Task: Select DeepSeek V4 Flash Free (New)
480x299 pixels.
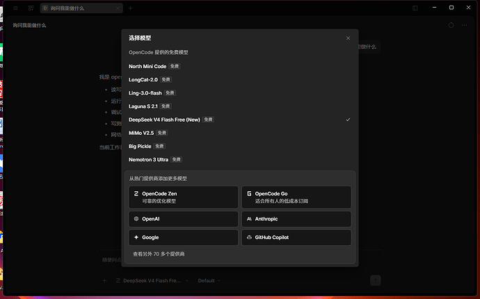Action: click(x=240, y=120)
